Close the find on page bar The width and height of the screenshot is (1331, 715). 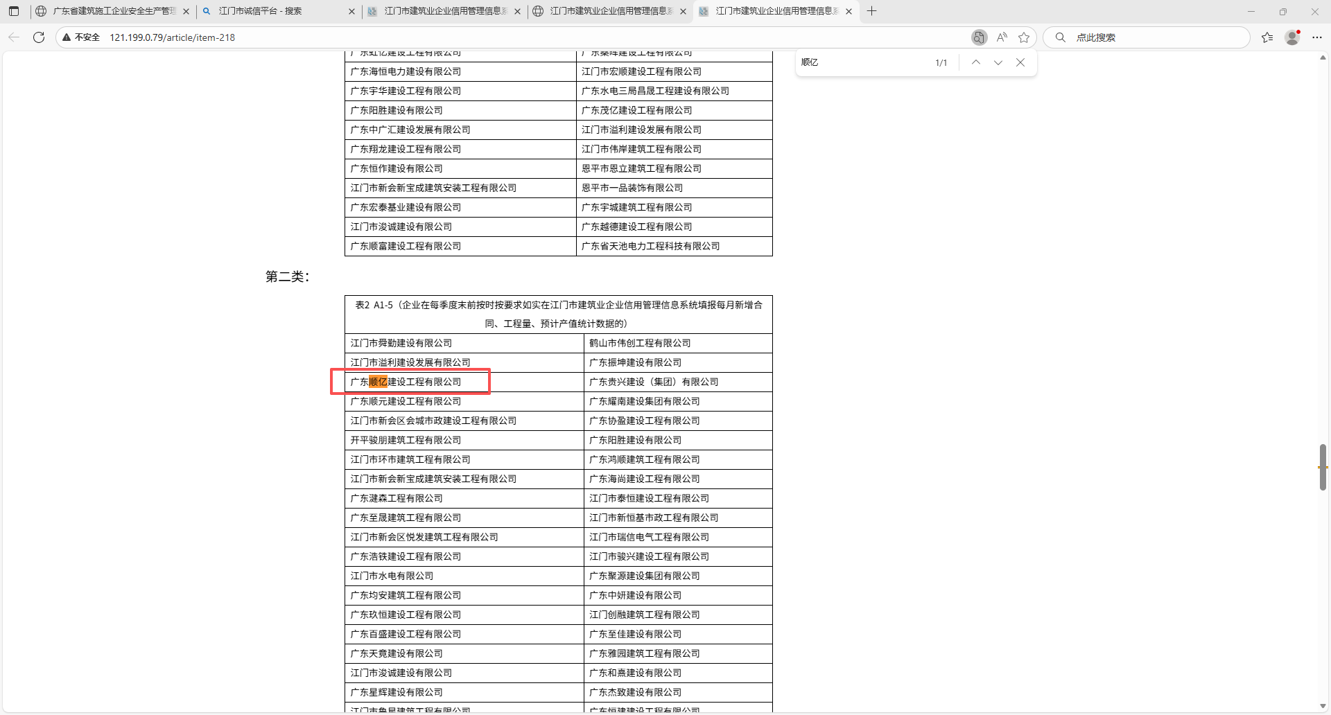(x=1020, y=62)
